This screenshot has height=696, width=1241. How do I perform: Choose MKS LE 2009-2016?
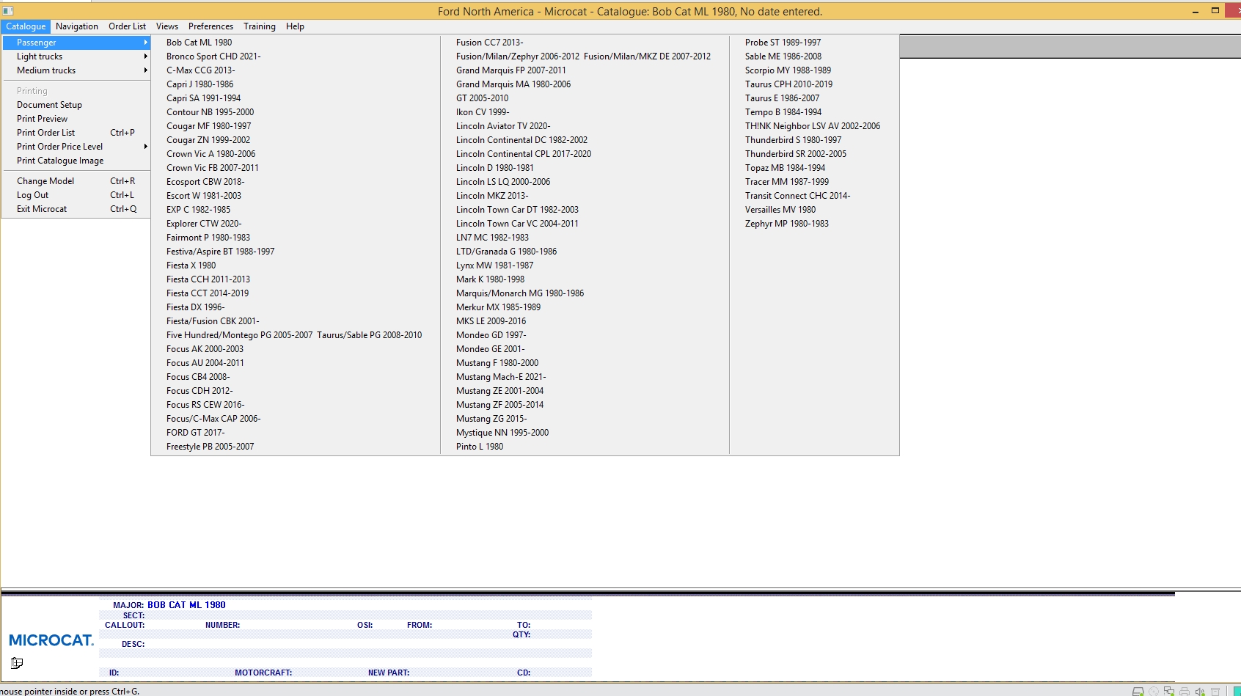tap(491, 321)
